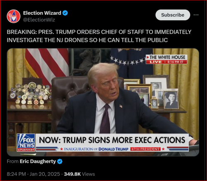Open the 349.8K Views analytics link
Image resolution: width=207 pixels, height=181 pixels.
point(79,174)
